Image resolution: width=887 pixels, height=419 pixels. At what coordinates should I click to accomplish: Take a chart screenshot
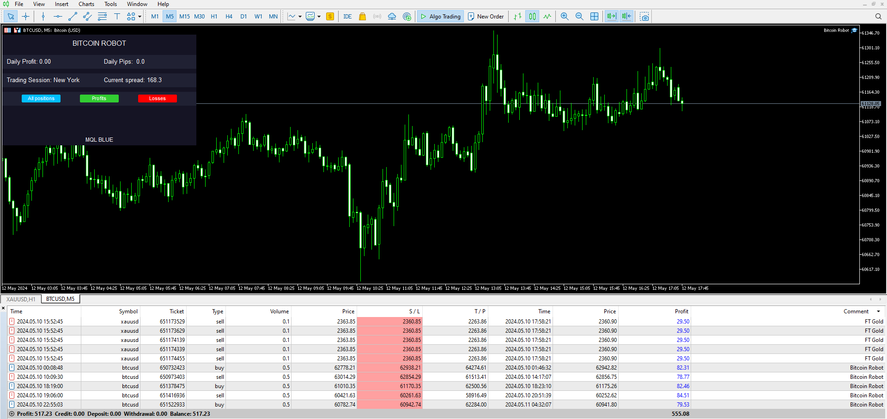(x=644, y=17)
